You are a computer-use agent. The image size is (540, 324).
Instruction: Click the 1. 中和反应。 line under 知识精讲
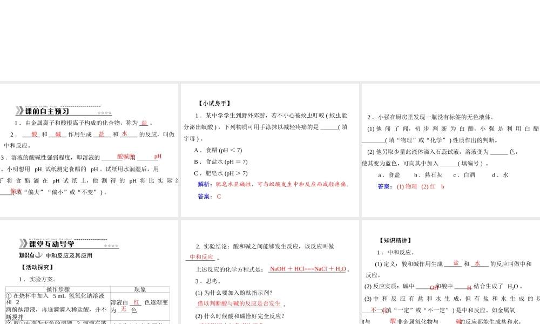point(396,252)
